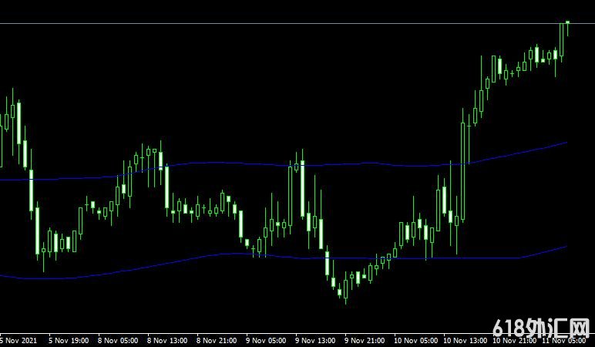The width and height of the screenshot is (595, 347).
Task: Click the 9 Nov 21:00 axis label
Action: click(x=365, y=340)
